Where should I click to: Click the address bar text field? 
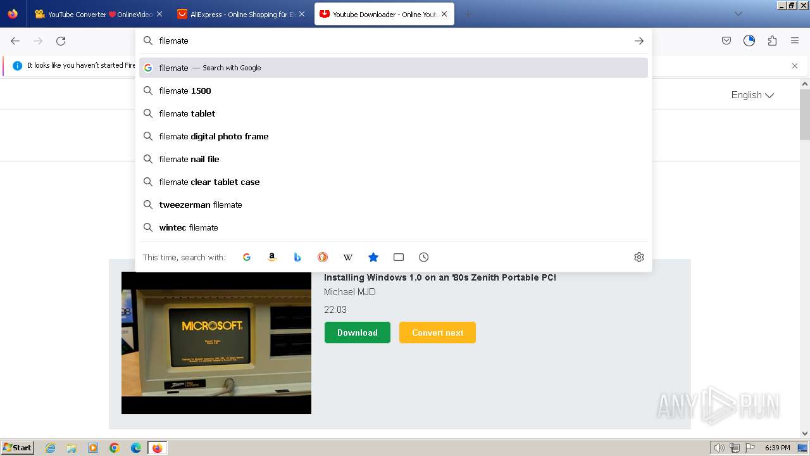point(392,41)
